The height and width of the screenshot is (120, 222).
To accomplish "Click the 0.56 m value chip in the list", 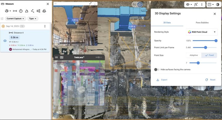I will (14, 37).
